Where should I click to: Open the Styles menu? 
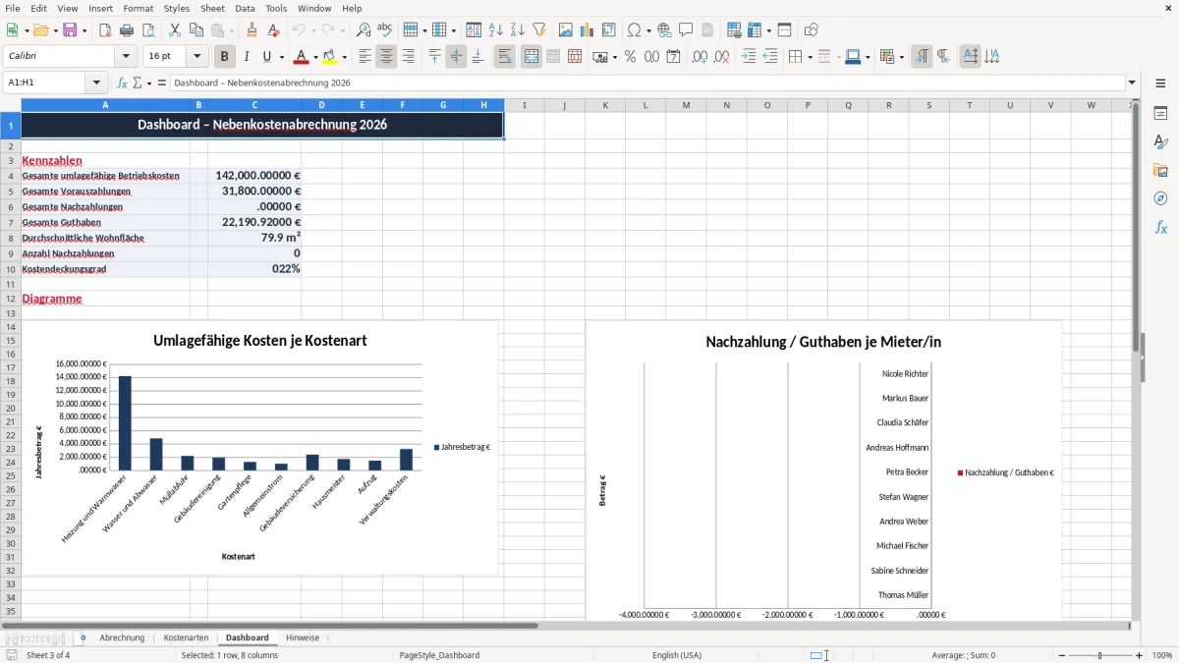177,8
